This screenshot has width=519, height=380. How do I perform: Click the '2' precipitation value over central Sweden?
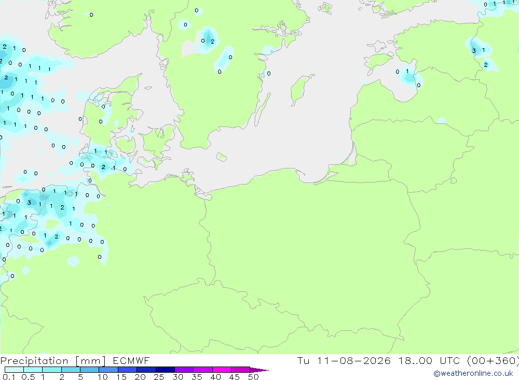coord(212,41)
